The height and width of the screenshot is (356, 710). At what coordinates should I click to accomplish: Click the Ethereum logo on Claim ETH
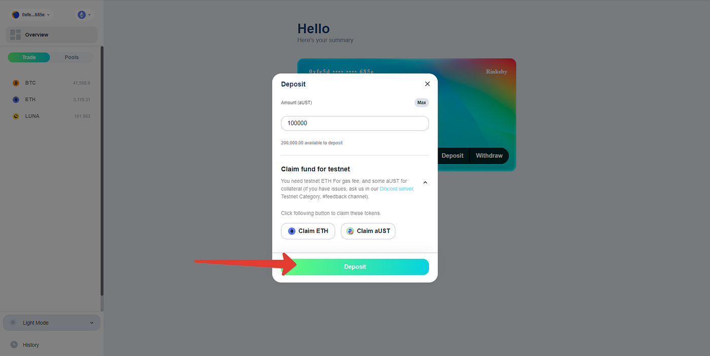[292, 231]
